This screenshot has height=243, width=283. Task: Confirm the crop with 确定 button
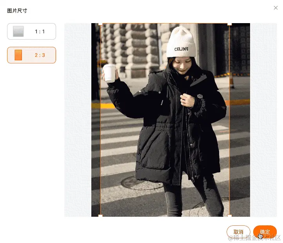pos(265,232)
